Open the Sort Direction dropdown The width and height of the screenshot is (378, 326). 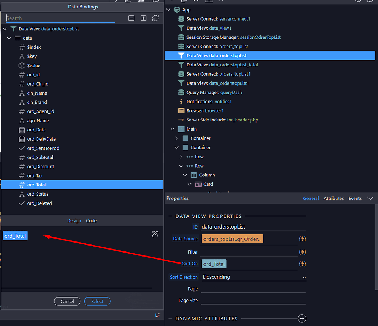pyautogui.click(x=254, y=277)
